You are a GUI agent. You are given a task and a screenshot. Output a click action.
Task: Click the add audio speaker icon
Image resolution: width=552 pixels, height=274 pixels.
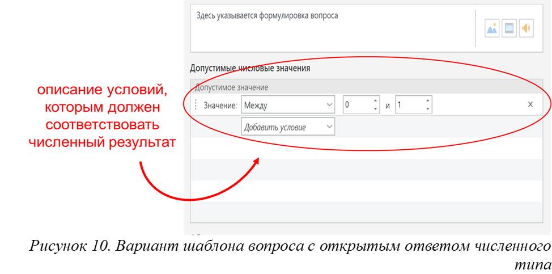[526, 29]
